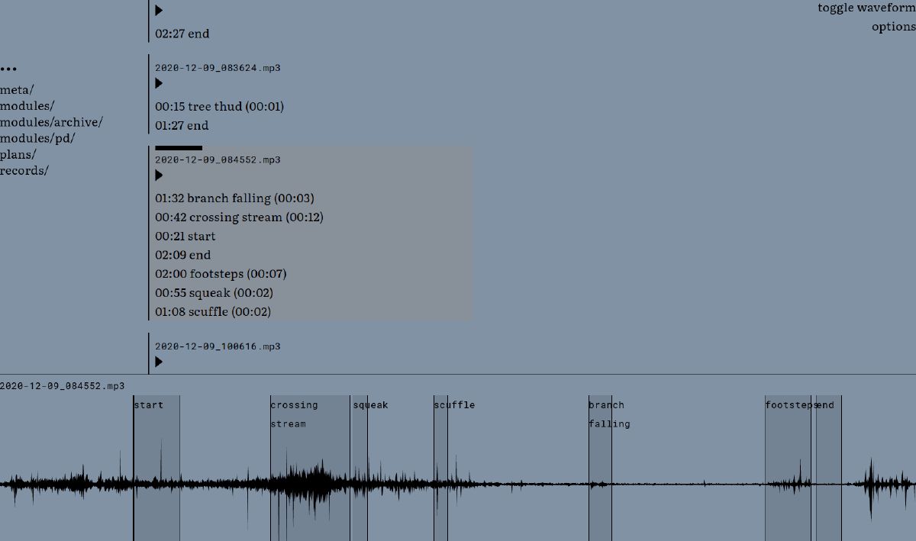Toggle waveform display
Viewport: 916px width, 541px height.
866,8
